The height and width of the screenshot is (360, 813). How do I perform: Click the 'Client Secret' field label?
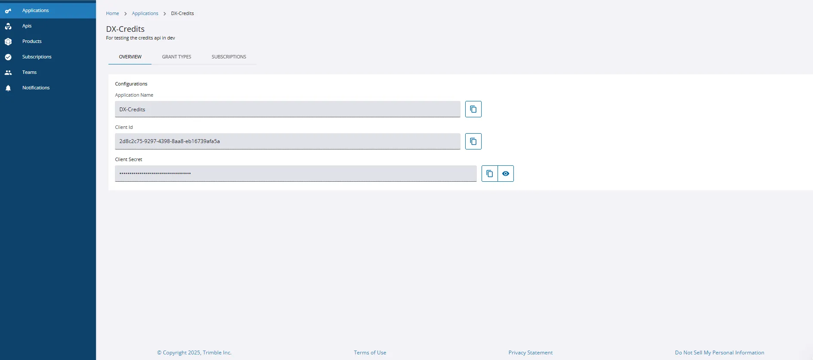point(129,159)
